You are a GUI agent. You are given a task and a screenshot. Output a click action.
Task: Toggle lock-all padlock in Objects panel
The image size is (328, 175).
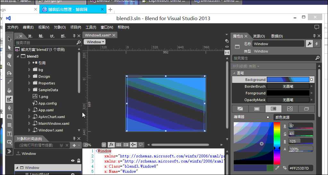click(x=79, y=160)
